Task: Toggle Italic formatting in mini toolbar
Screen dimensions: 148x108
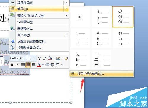Action: coord(17,65)
